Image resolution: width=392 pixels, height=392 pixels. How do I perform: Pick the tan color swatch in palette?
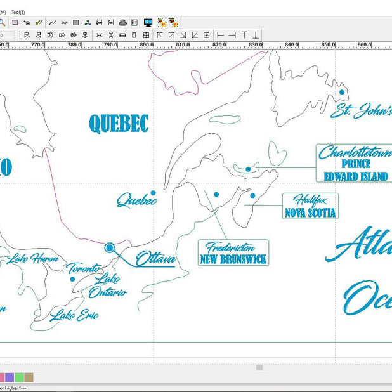click(29, 377)
